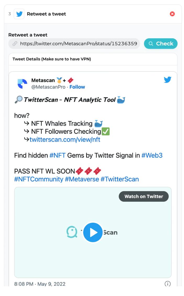Focus the tweet URL input field
Screen dimensions: 184x296
point(74,44)
